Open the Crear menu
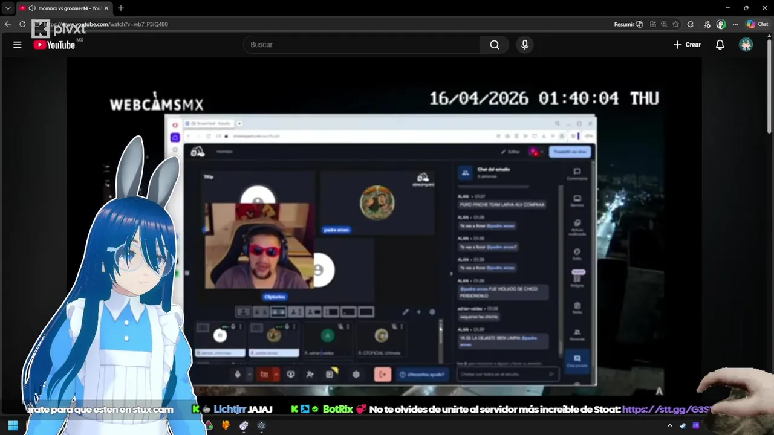Image resolution: width=774 pixels, height=435 pixels. (x=687, y=45)
